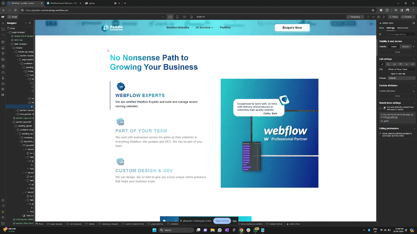Collapse the Custom attributes section
This screenshot has height=234, width=417.
pyautogui.click(x=414, y=86)
